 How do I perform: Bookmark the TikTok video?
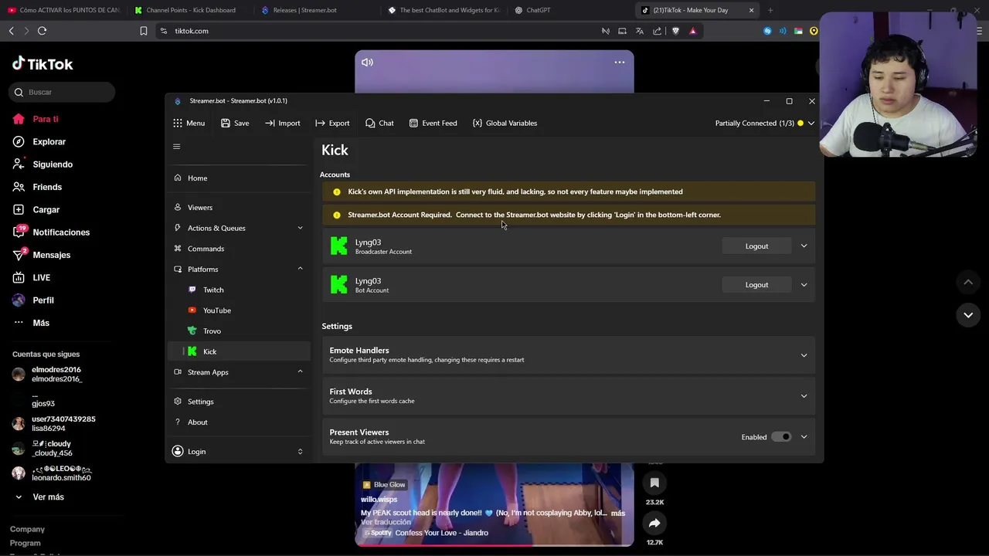[654, 483]
